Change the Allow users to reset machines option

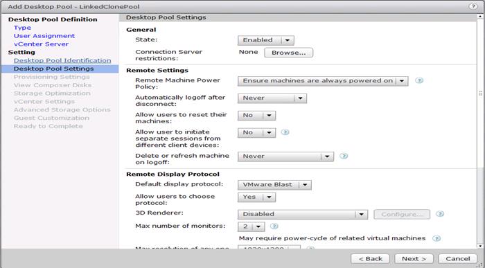(256, 116)
